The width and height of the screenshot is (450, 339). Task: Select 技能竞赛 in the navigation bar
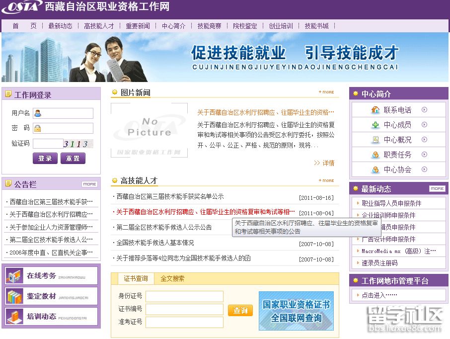point(209,26)
